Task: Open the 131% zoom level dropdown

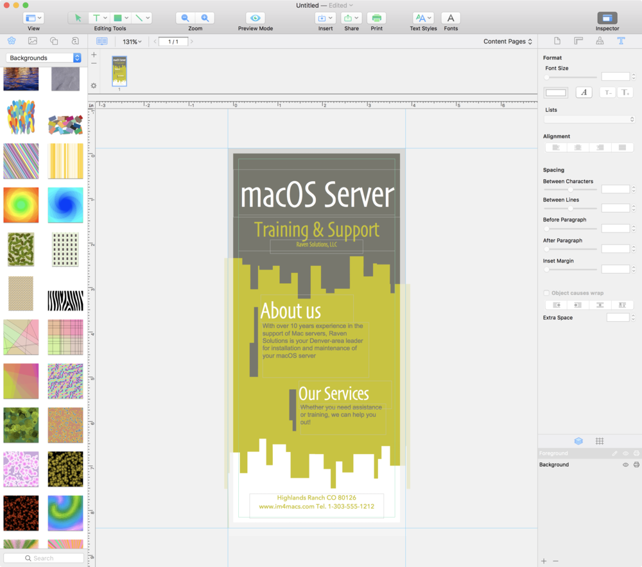Action: [132, 42]
